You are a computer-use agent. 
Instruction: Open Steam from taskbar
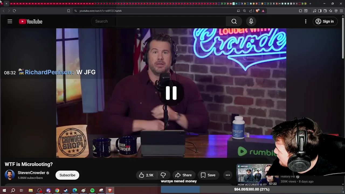[66, 190]
